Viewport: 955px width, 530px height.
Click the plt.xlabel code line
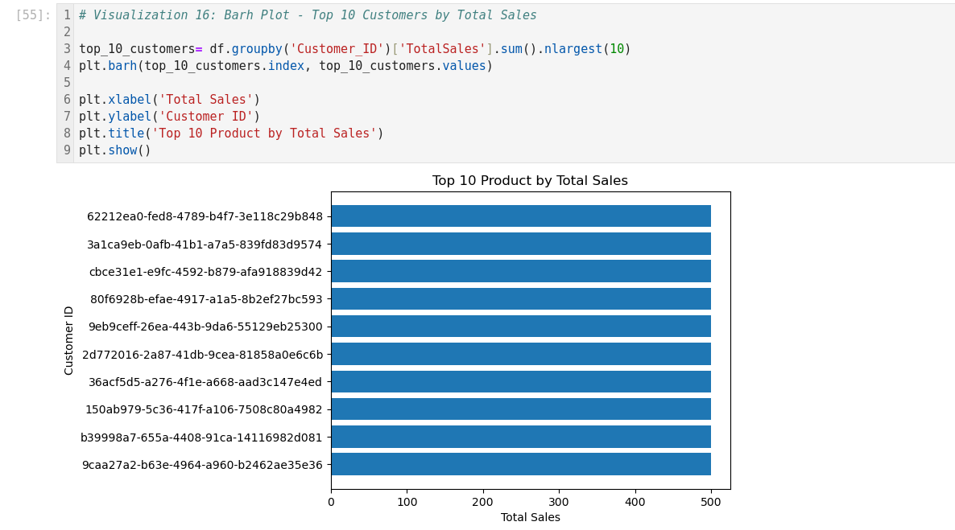pos(169,100)
